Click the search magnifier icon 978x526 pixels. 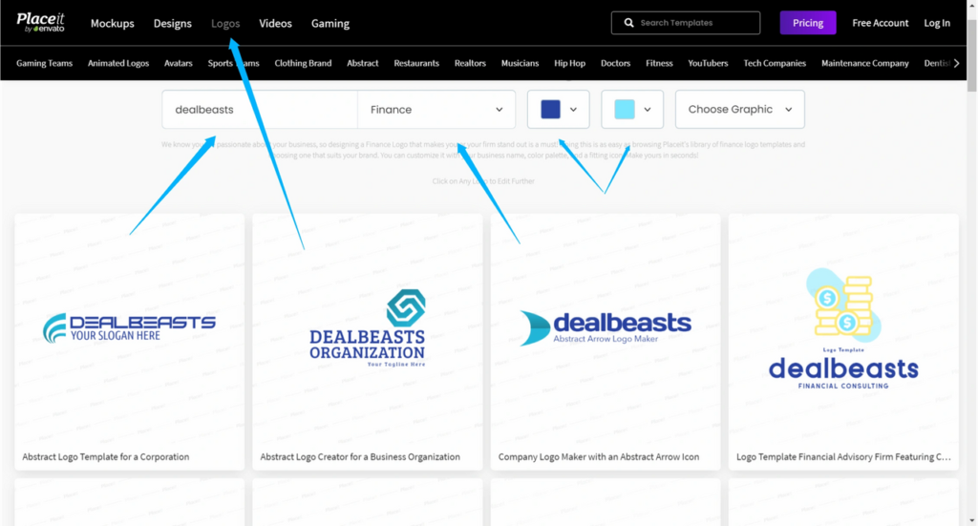[x=628, y=23]
